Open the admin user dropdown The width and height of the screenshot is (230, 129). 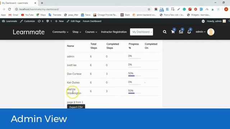click(201, 32)
